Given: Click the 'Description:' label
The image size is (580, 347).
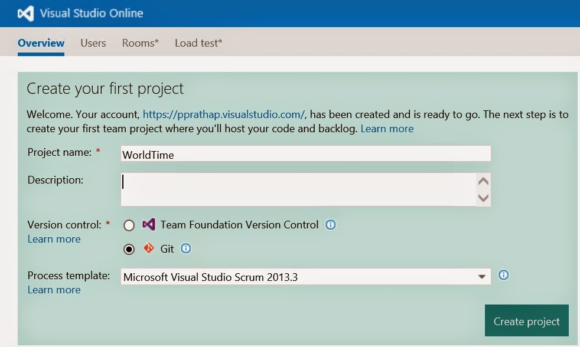Looking at the screenshot, I should pos(56,180).
